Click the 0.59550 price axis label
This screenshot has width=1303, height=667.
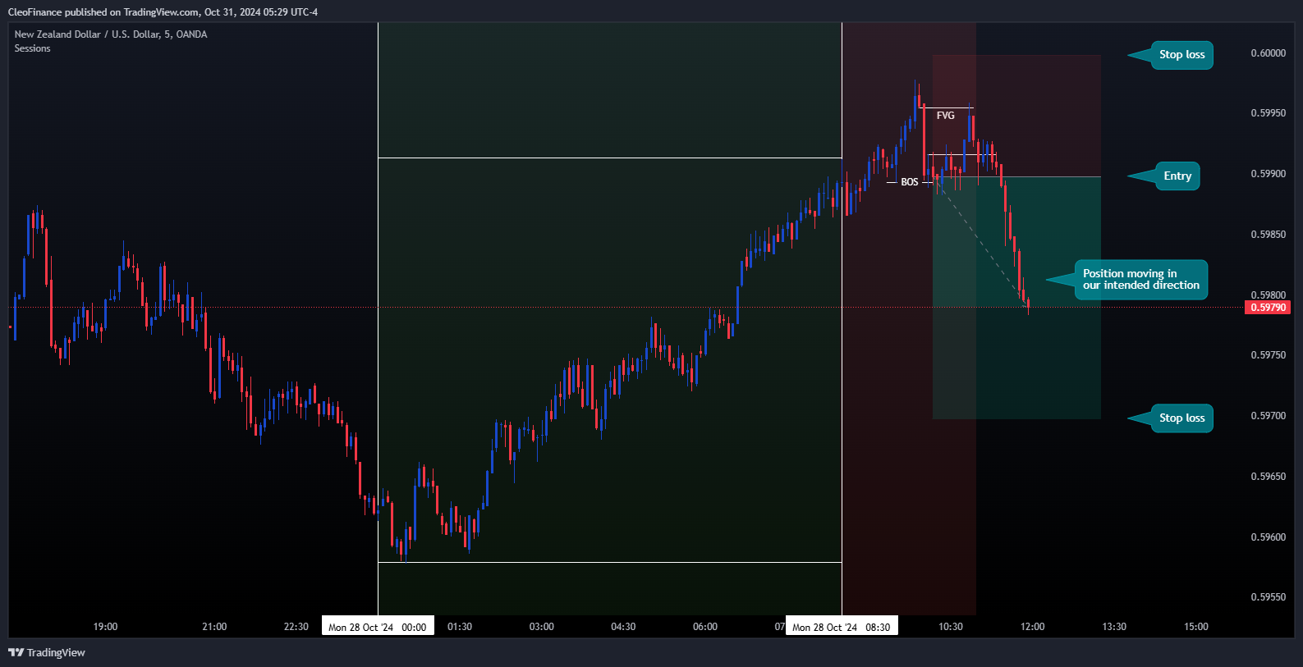tap(1268, 597)
